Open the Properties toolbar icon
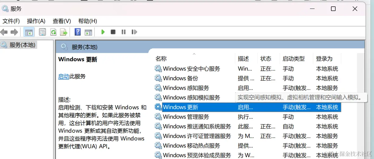The height and width of the screenshot is (159, 374). [42, 32]
